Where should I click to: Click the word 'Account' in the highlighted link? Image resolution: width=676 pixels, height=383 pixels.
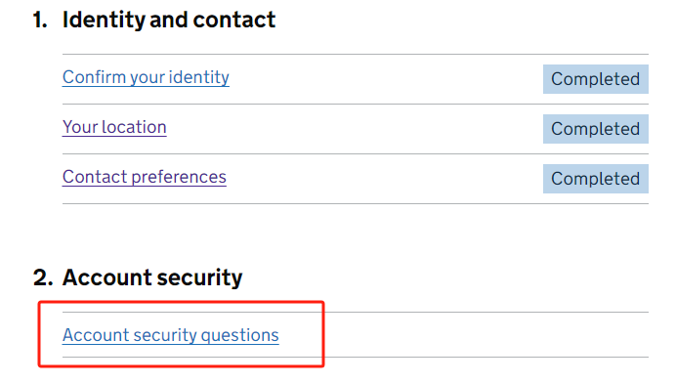click(96, 335)
